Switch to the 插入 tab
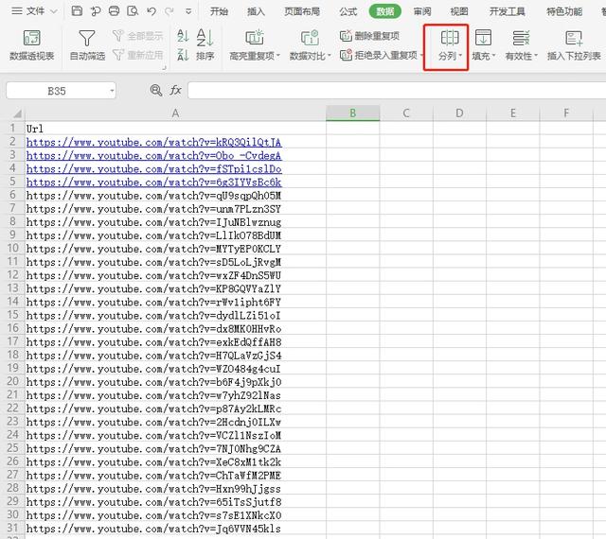 pyautogui.click(x=256, y=11)
